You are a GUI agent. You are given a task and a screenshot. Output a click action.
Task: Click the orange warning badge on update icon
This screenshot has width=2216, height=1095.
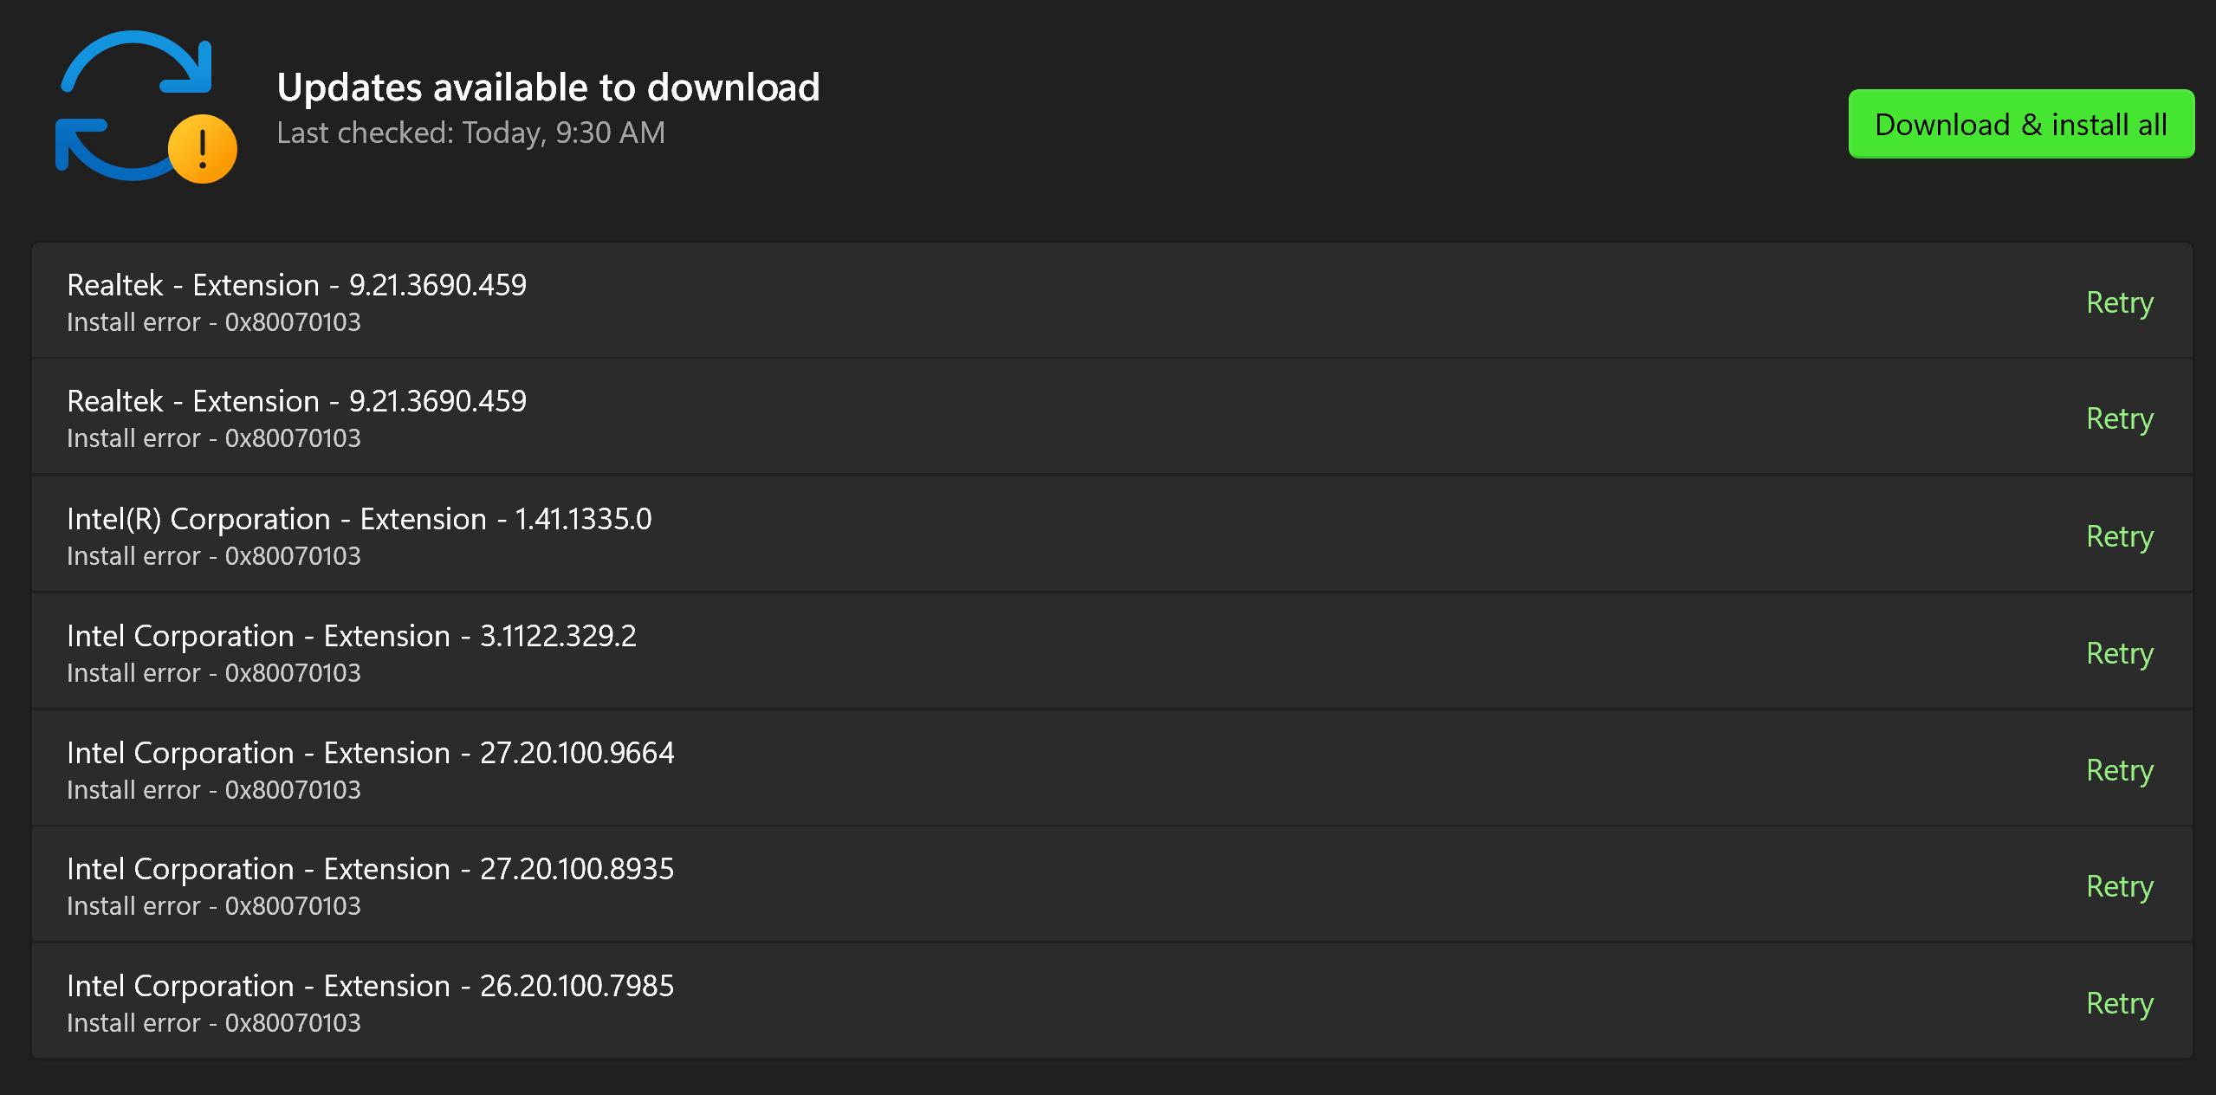(203, 149)
